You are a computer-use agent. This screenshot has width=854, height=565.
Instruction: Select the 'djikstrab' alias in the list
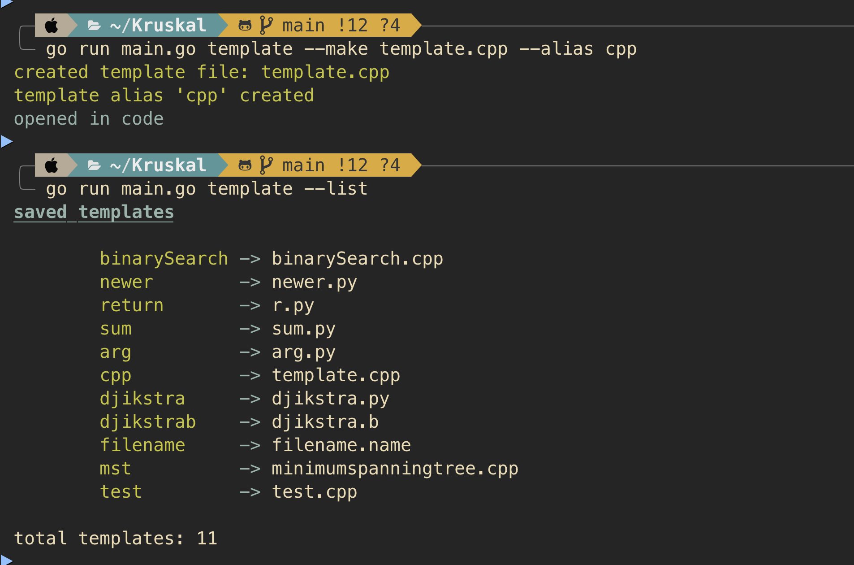point(148,422)
